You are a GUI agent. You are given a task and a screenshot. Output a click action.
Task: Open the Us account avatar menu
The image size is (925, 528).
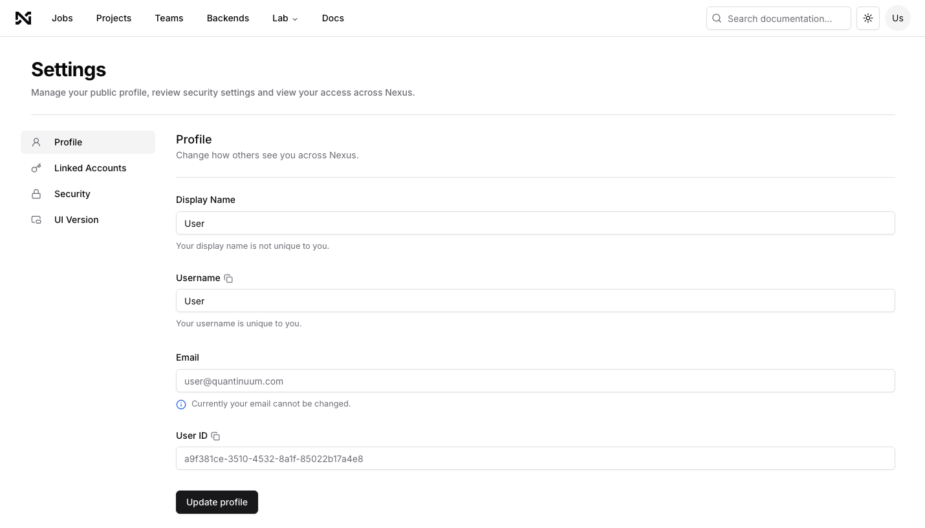coord(897,18)
